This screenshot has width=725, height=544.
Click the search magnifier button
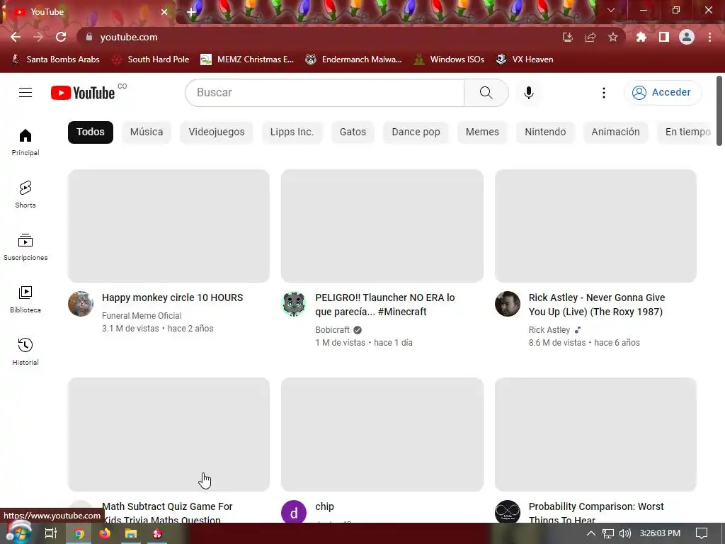[x=486, y=93]
